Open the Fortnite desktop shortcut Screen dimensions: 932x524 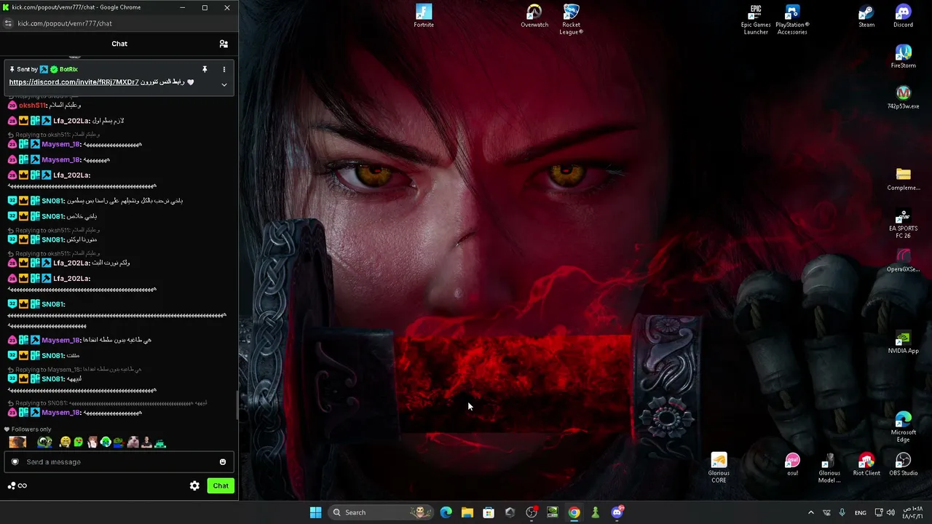pyautogui.click(x=424, y=16)
